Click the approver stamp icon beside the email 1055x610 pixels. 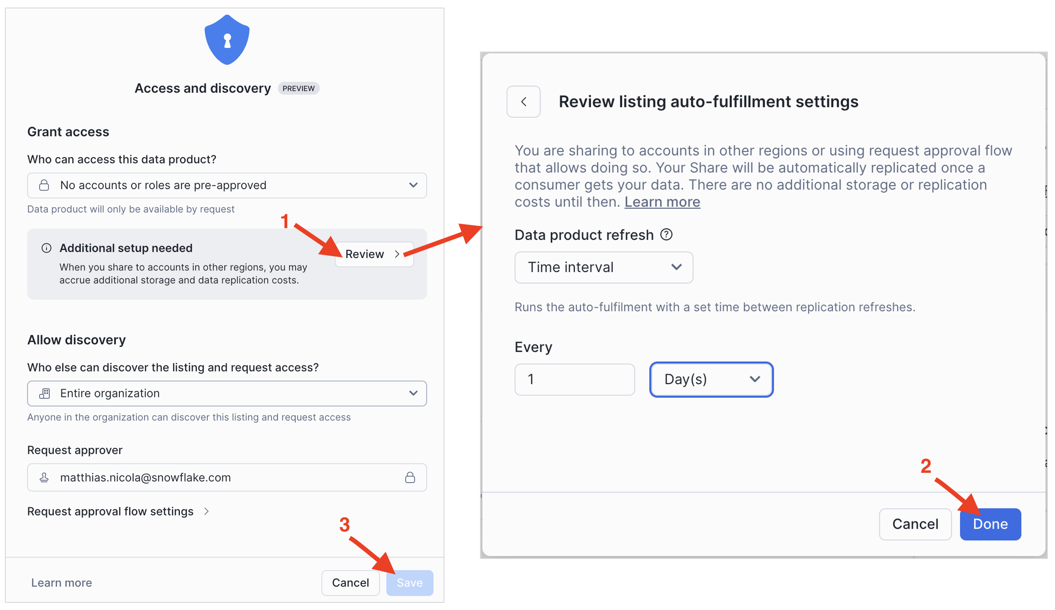tap(44, 477)
